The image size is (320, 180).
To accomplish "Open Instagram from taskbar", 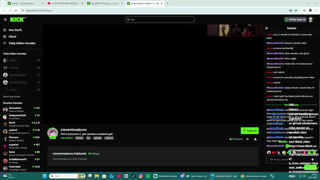I will 141,176.
